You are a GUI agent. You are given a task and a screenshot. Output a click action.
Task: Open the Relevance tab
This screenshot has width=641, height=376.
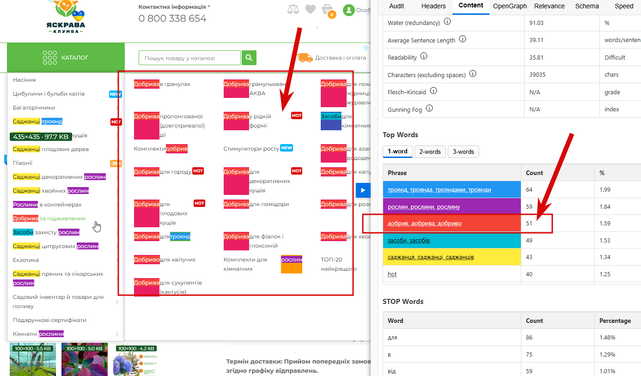549,6
